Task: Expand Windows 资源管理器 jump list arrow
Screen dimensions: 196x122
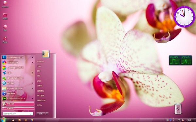Action: tap(32, 88)
